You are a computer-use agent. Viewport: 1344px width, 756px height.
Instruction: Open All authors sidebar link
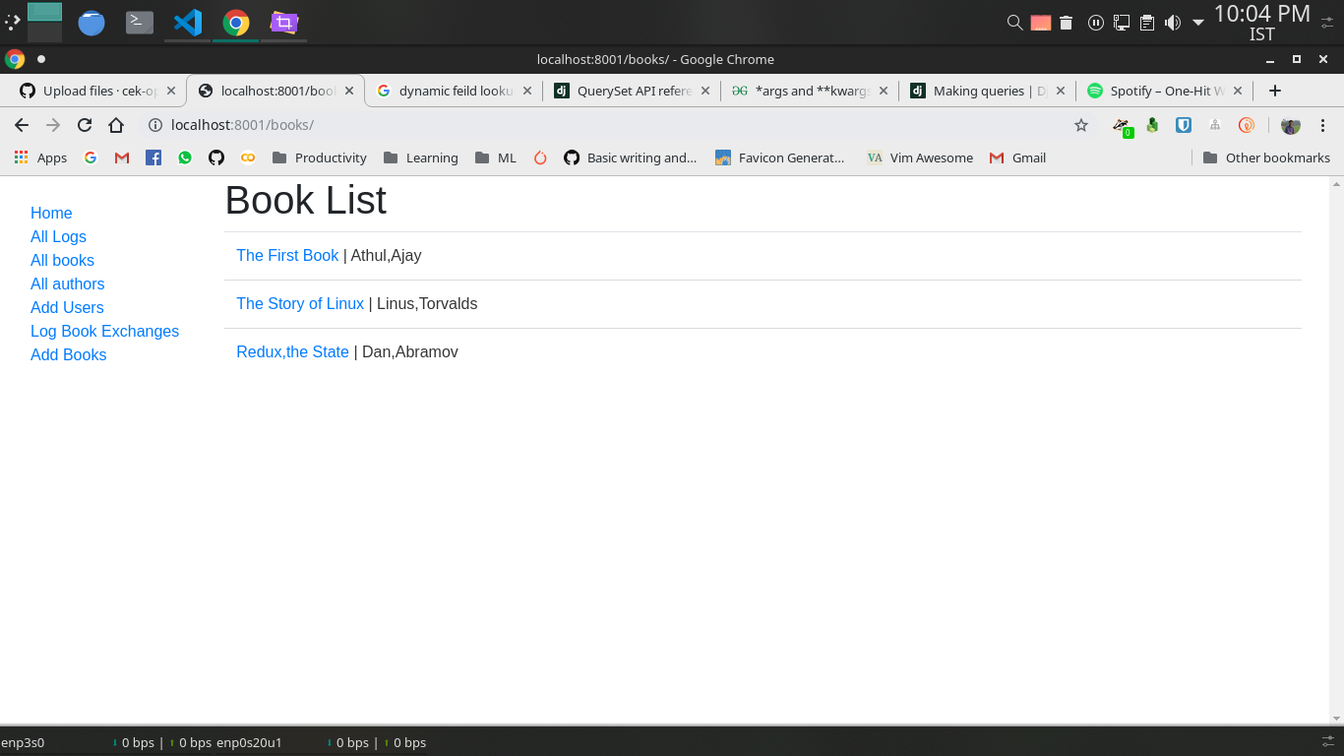(x=67, y=283)
